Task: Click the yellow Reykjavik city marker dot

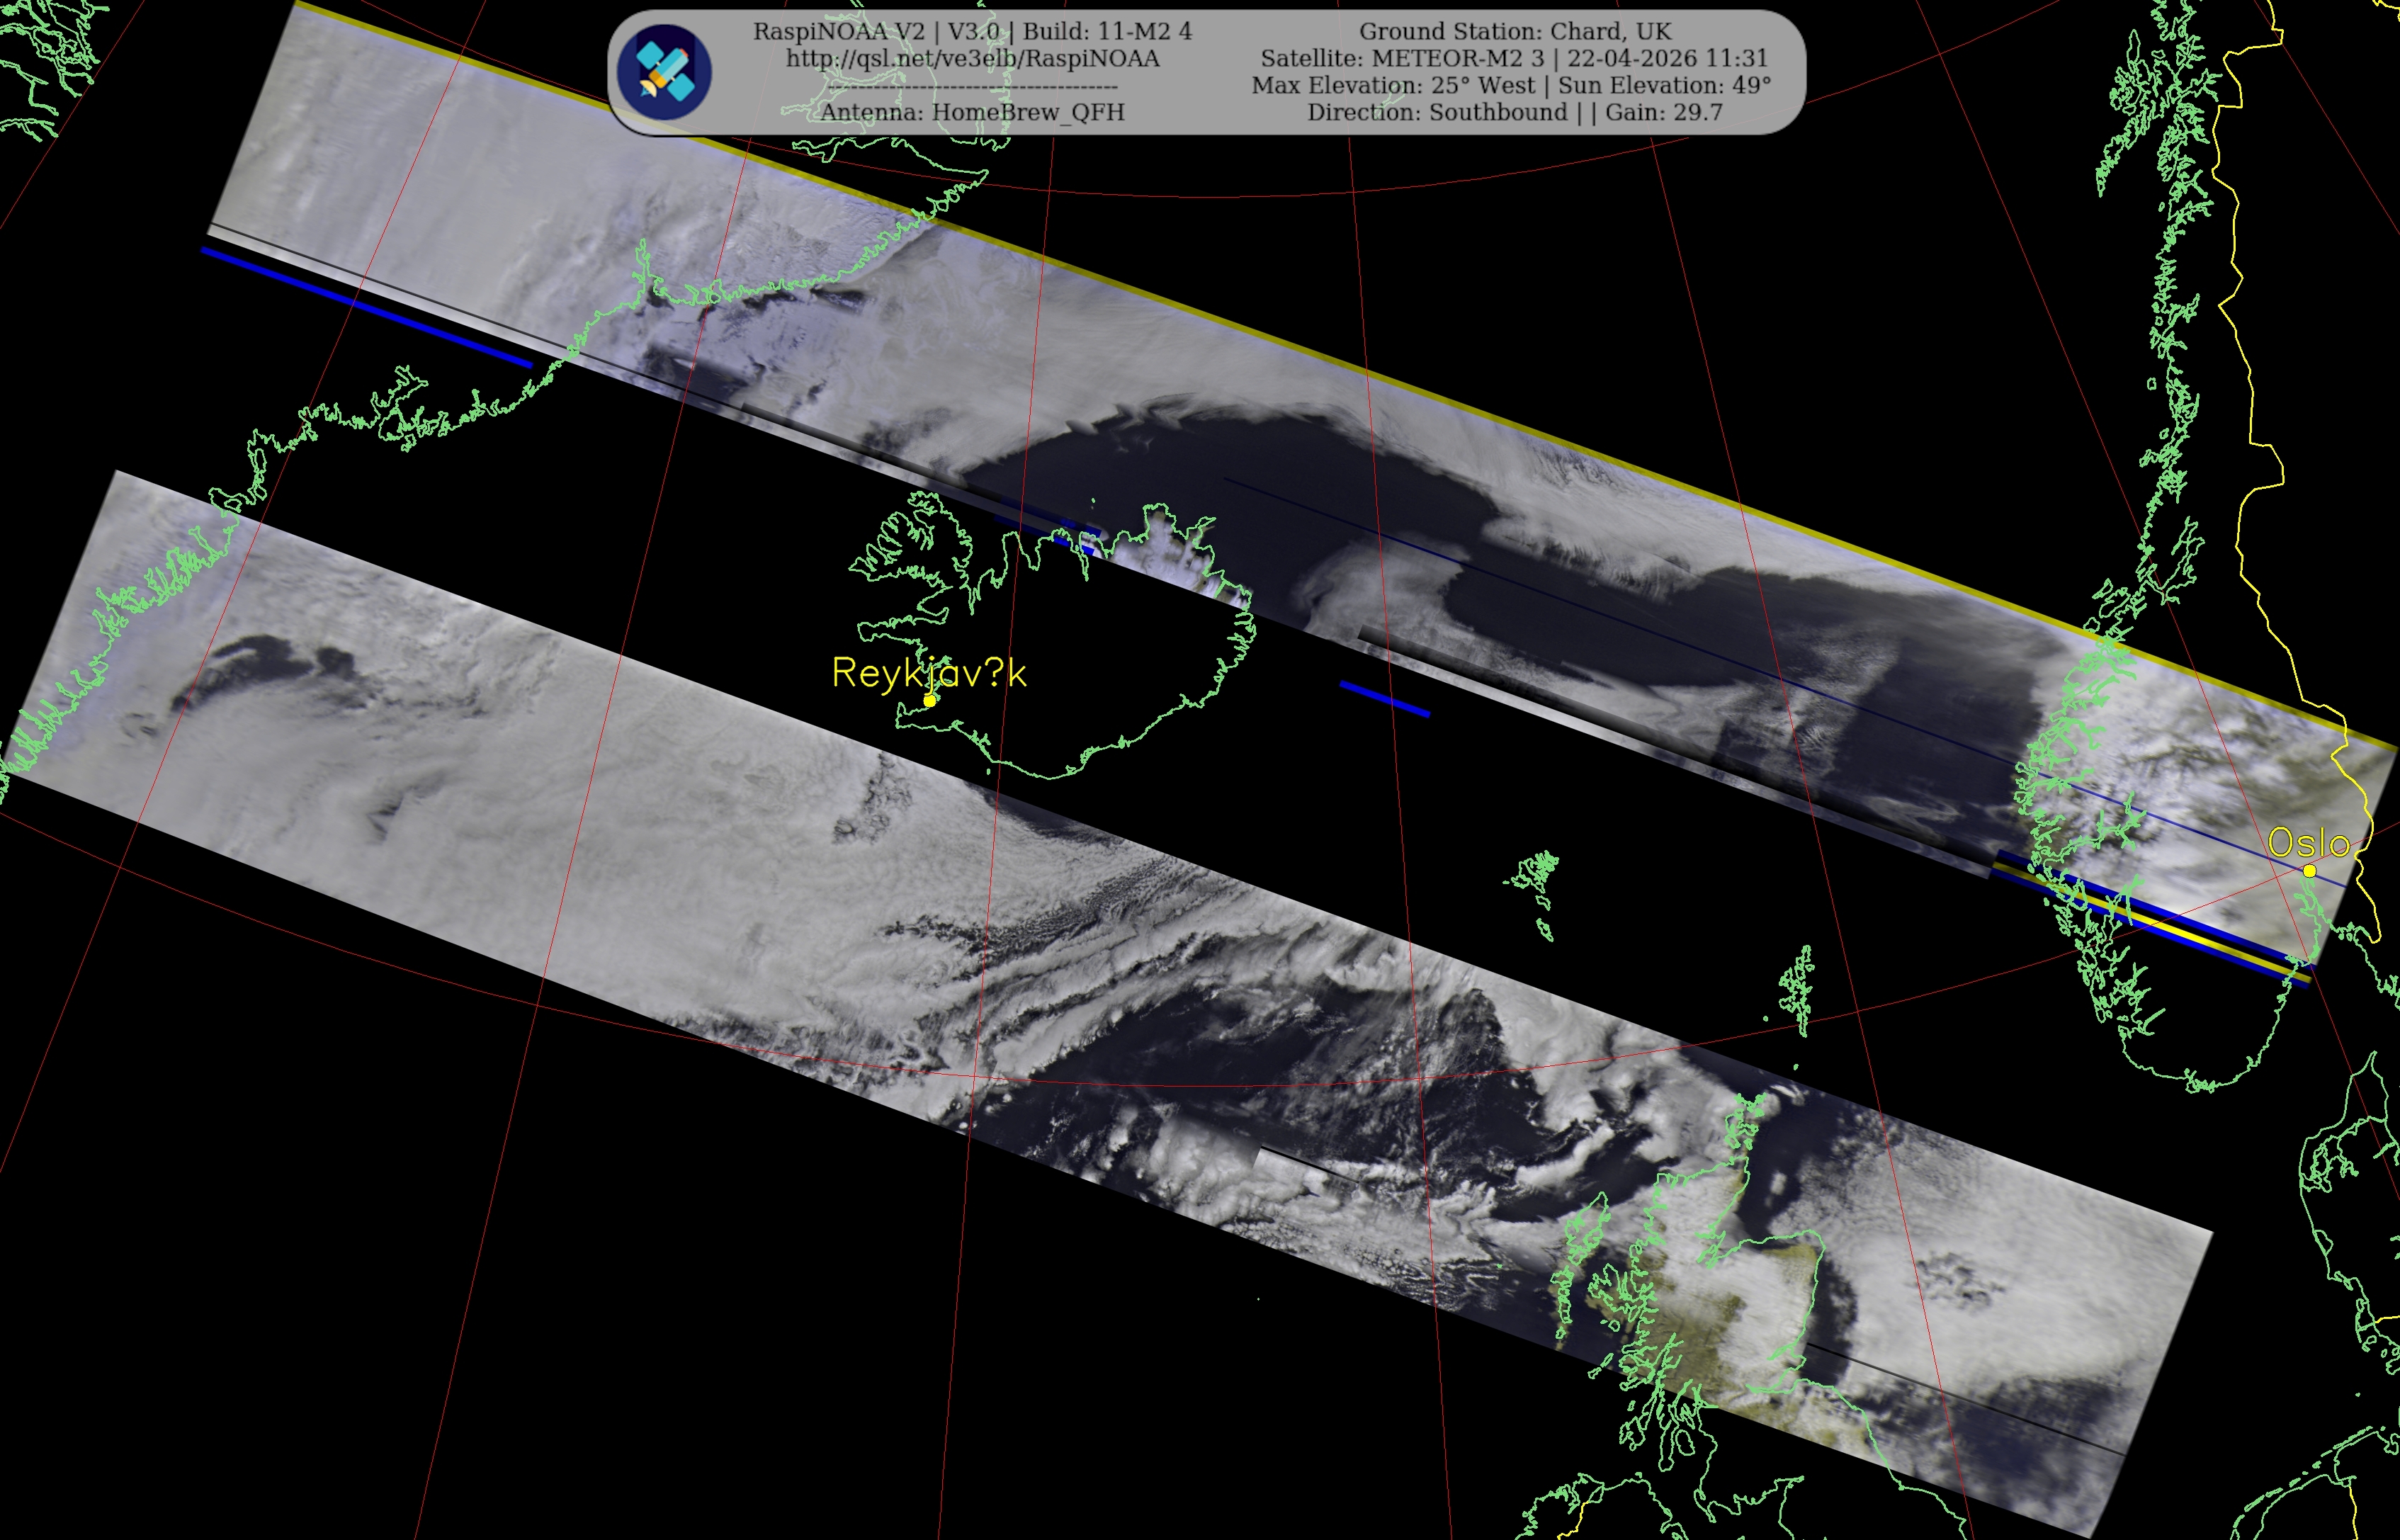Action: pos(930,701)
